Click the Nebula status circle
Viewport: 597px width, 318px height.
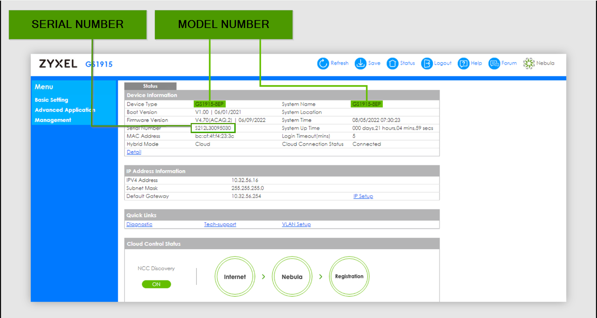[292, 277]
